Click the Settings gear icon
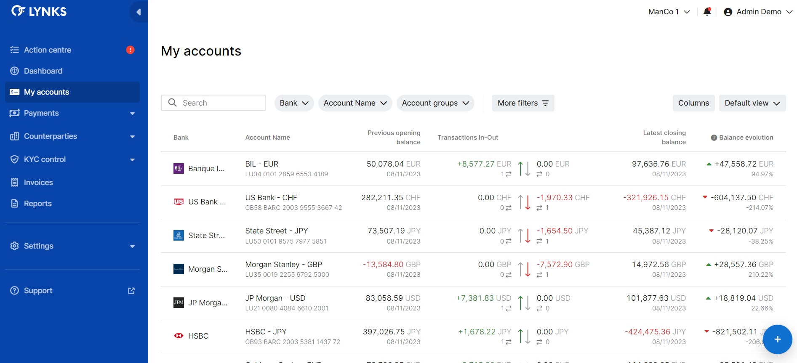The height and width of the screenshot is (363, 797). pyautogui.click(x=15, y=246)
